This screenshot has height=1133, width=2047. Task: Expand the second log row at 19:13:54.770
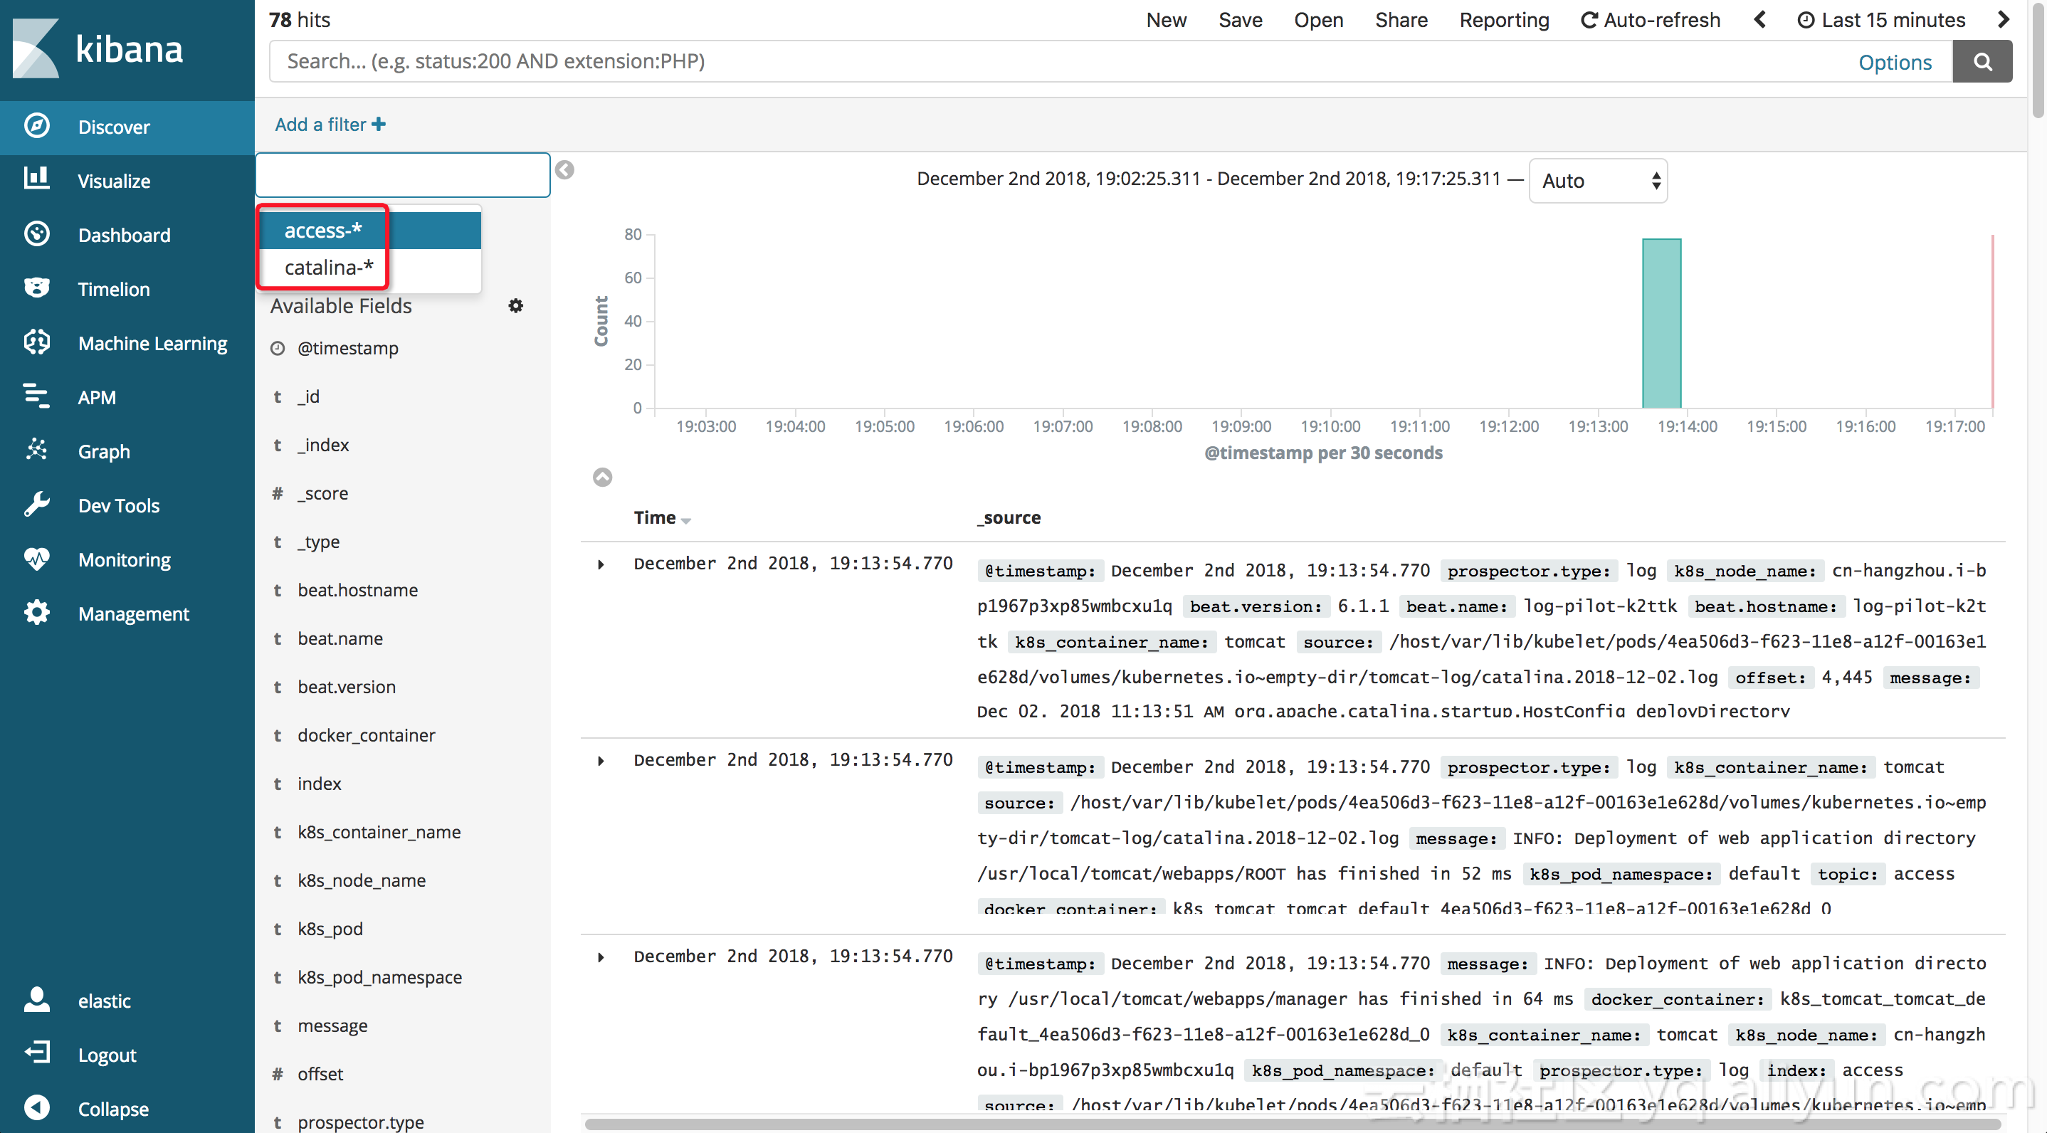tap(601, 760)
